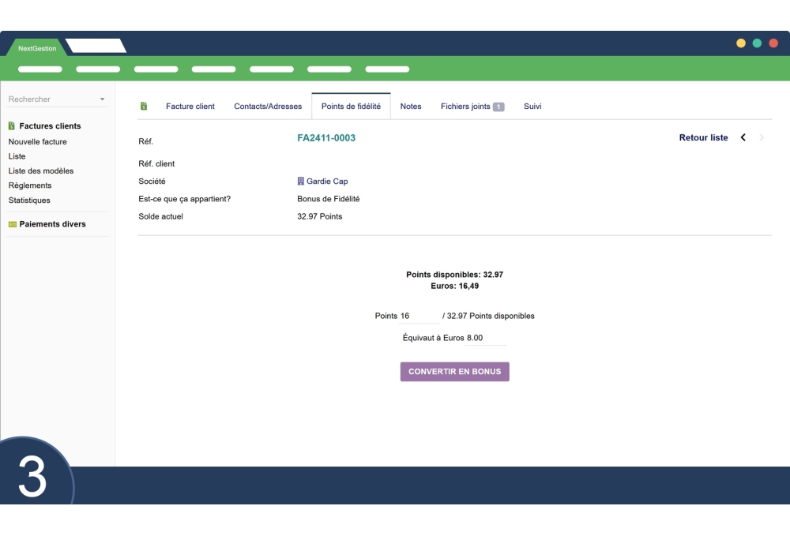Screen dimensions: 790x536
Task: Open the Notes tab
Action: (411, 107)
